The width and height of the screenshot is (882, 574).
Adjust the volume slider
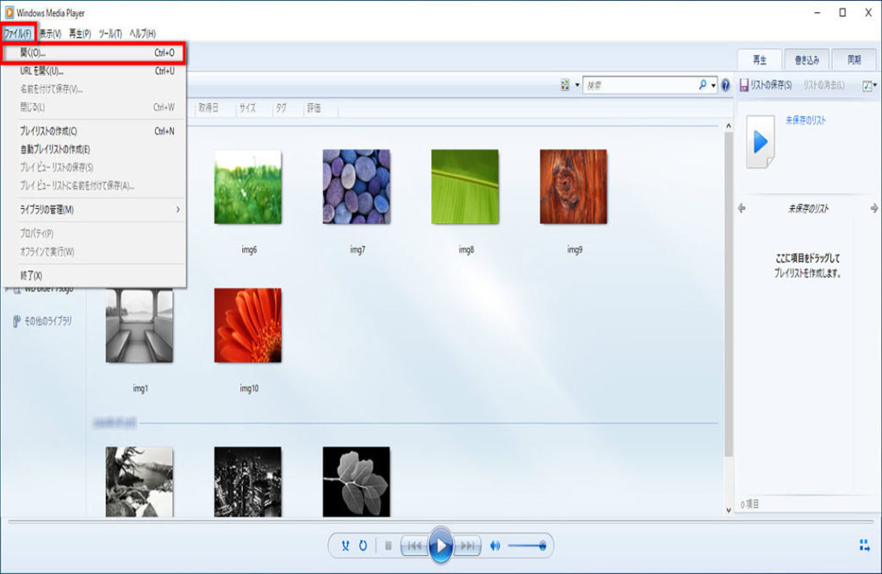pos(525,546)
